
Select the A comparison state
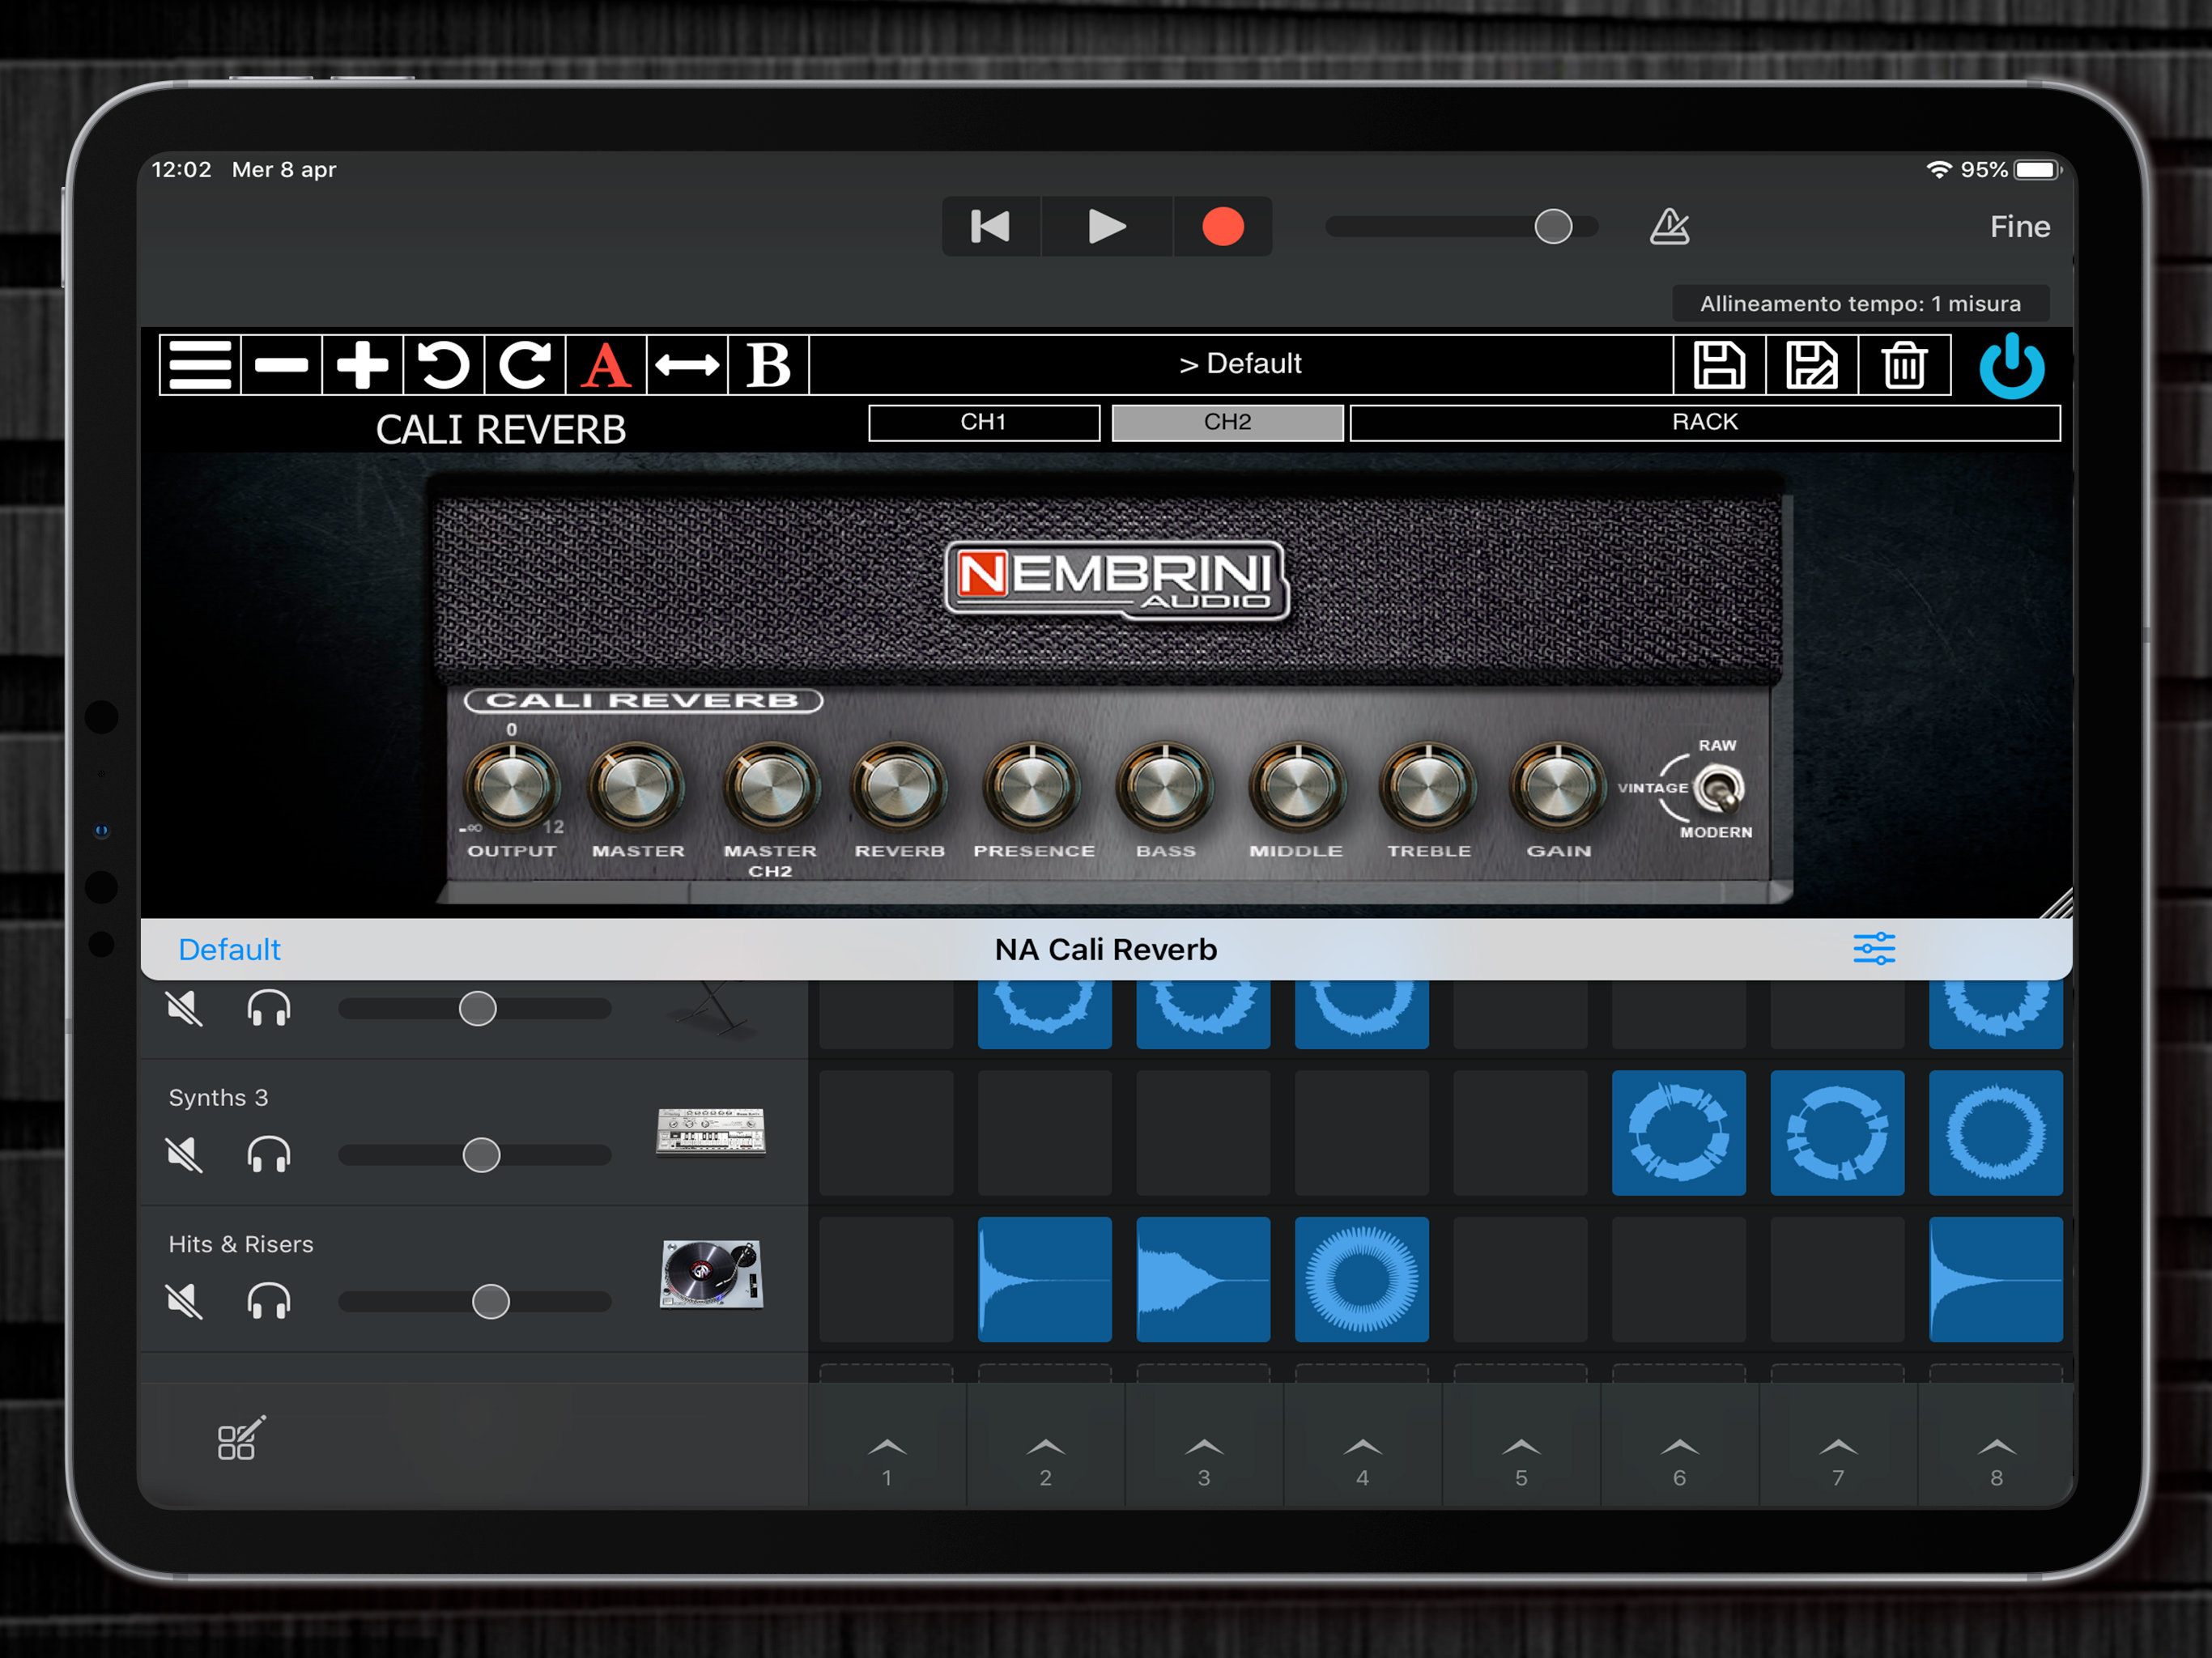pos(606,365)
